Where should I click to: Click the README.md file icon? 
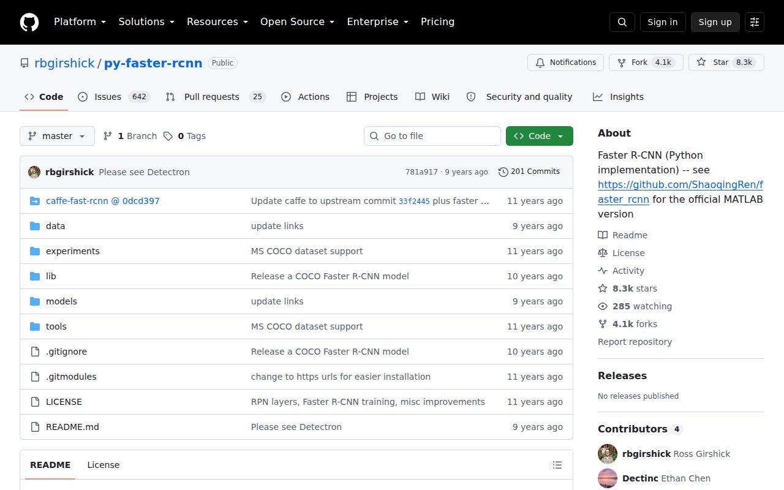[35, 427]
